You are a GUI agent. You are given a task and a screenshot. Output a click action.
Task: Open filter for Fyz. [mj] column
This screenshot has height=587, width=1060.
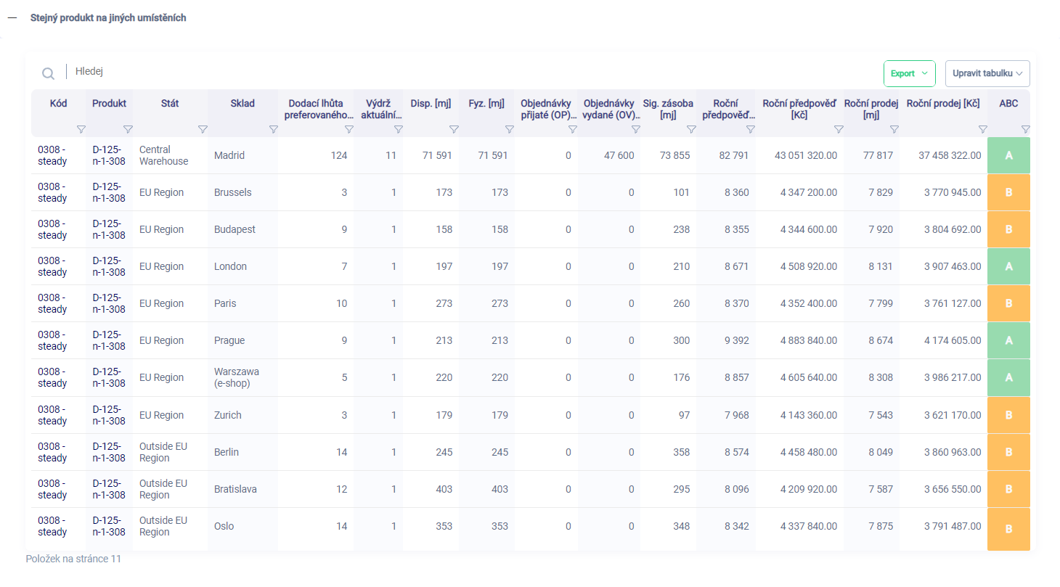(x=509, y=129)
